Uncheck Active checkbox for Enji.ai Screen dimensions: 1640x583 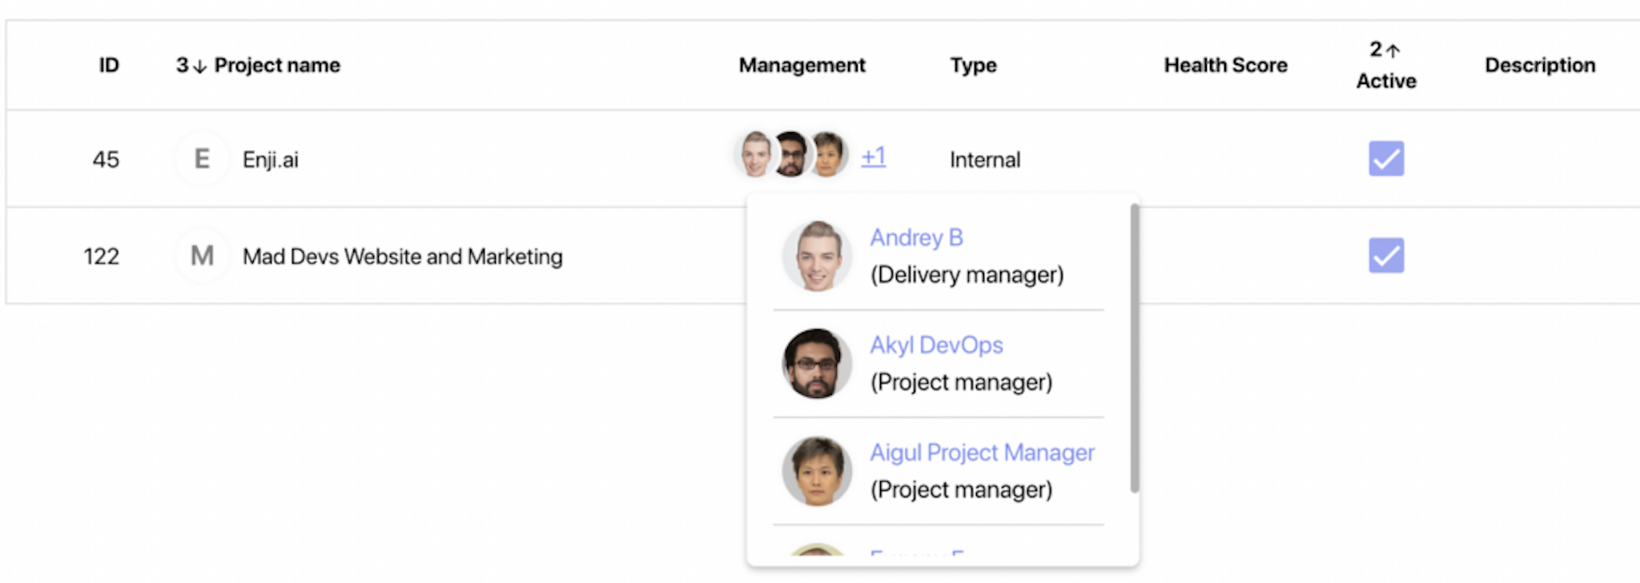(x=1386, y=159)
